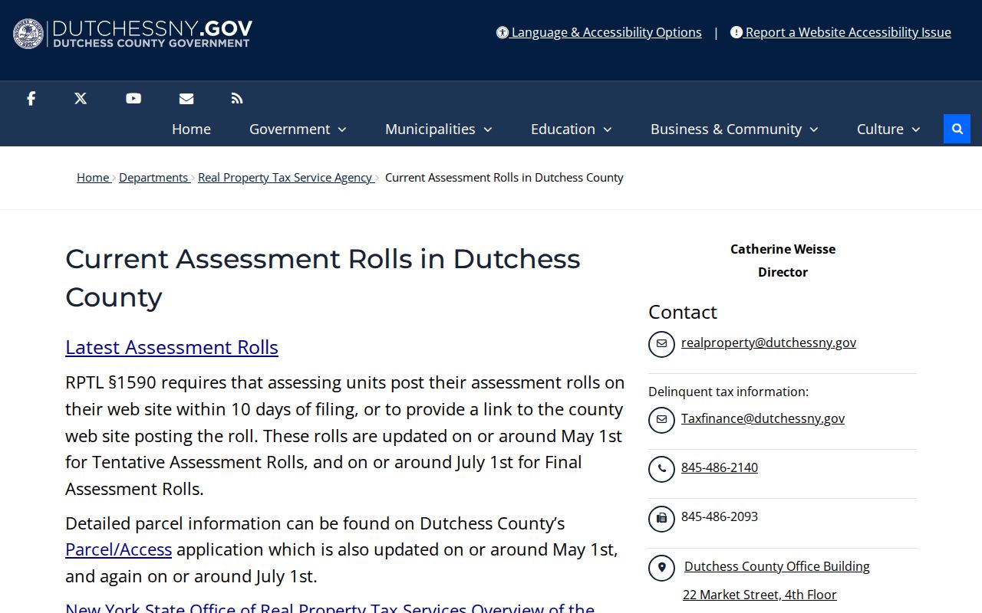The width and height of the screenshot is (982, 613).
Task: Expand the Government menu chevron
Action: pyautogui.click(x=342, y=129)
